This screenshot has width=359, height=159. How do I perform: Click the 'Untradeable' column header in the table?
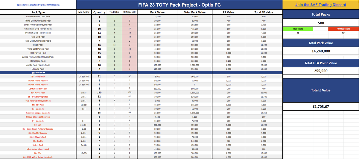pyautogui.click(x=129, y=12)
